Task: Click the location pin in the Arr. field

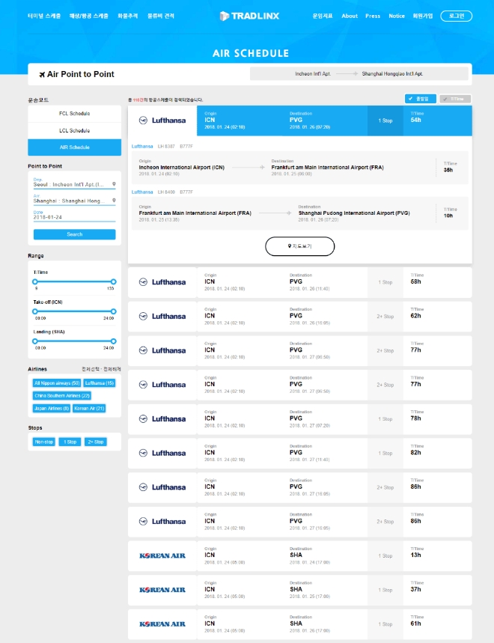Action: (x=114, y=201)
